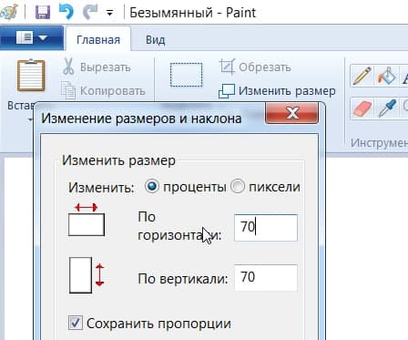This screenshot has height=340, width=408.
Task: Close the Изменение размеров и наклона dialog
Action: pos(292,113)
